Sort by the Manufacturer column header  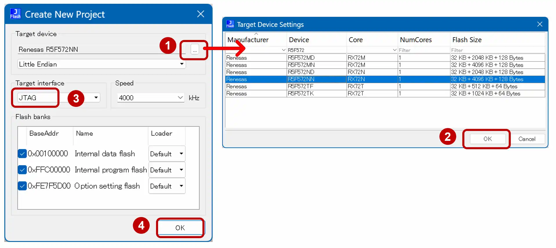click(256, 40)
